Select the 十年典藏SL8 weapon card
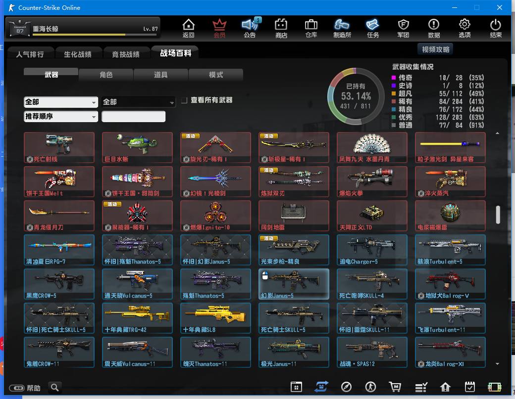The width and height of the screenshot is (515, 399). [216, 318]
